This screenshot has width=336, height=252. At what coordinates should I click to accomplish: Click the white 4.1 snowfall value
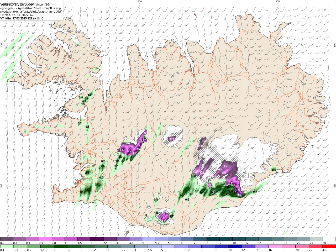[x=134, y=153]
